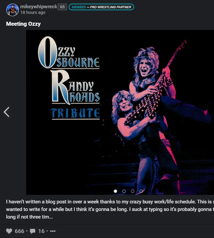The width and height of the screenshot is (214, 238).
Task: Open the Meeting Ozzy post title
Action: (23, 24)
